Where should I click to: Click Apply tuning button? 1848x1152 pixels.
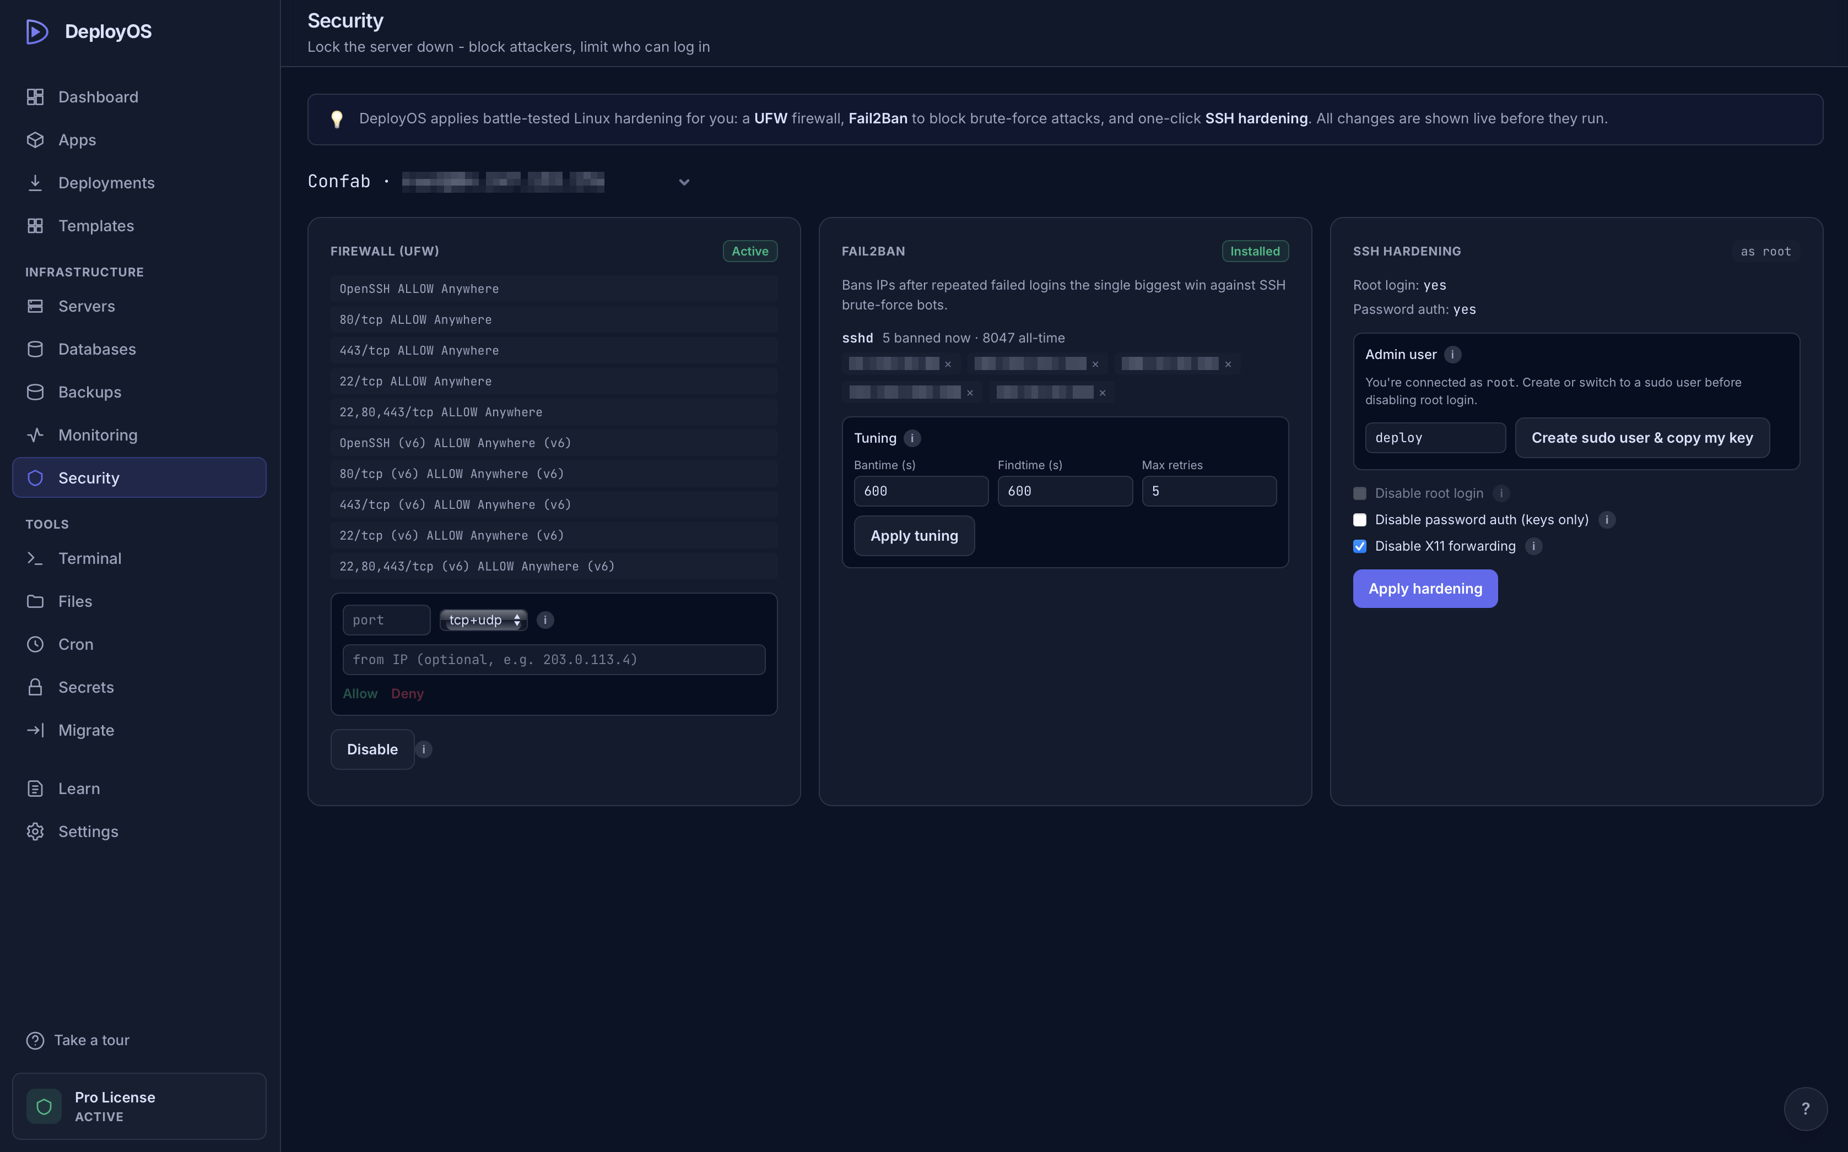coord(914,536)
